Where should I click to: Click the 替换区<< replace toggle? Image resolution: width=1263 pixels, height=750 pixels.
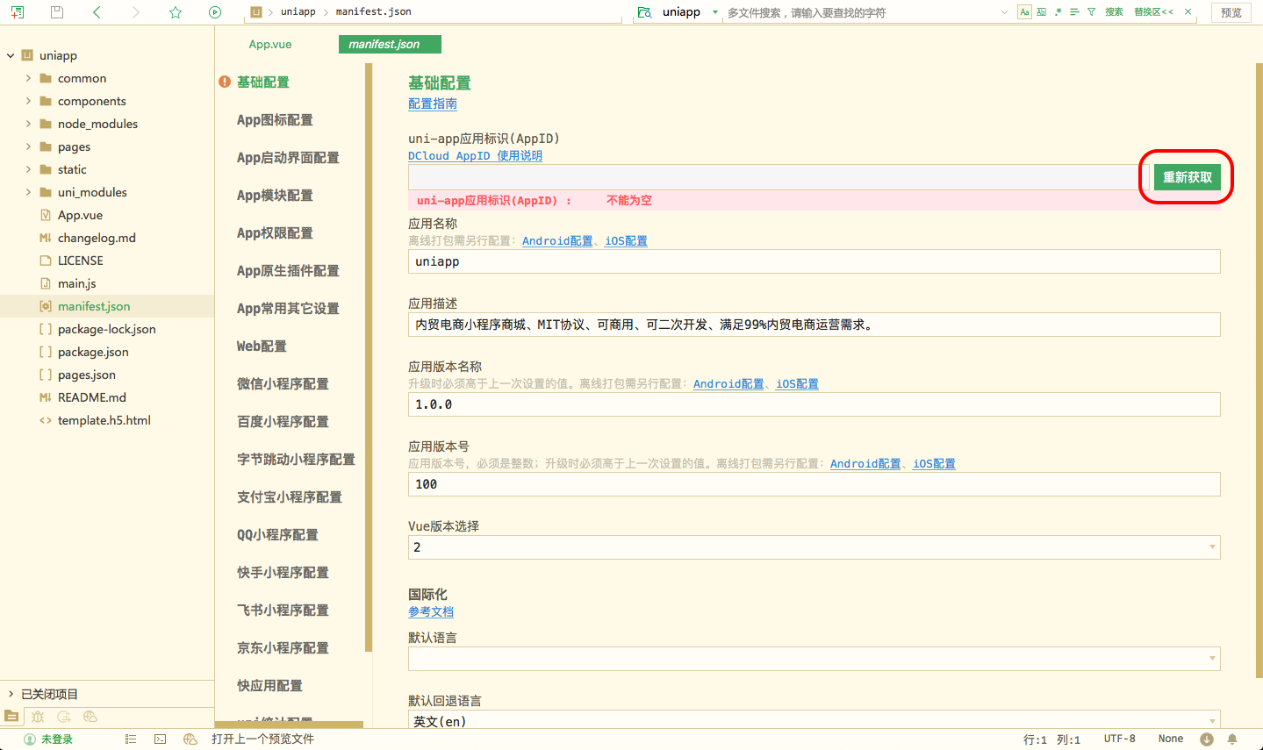(x=1153, y=12)
